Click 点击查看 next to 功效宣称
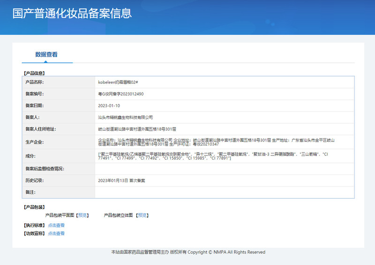This screenshot has height=265, width=375. (x=56, y=233)
